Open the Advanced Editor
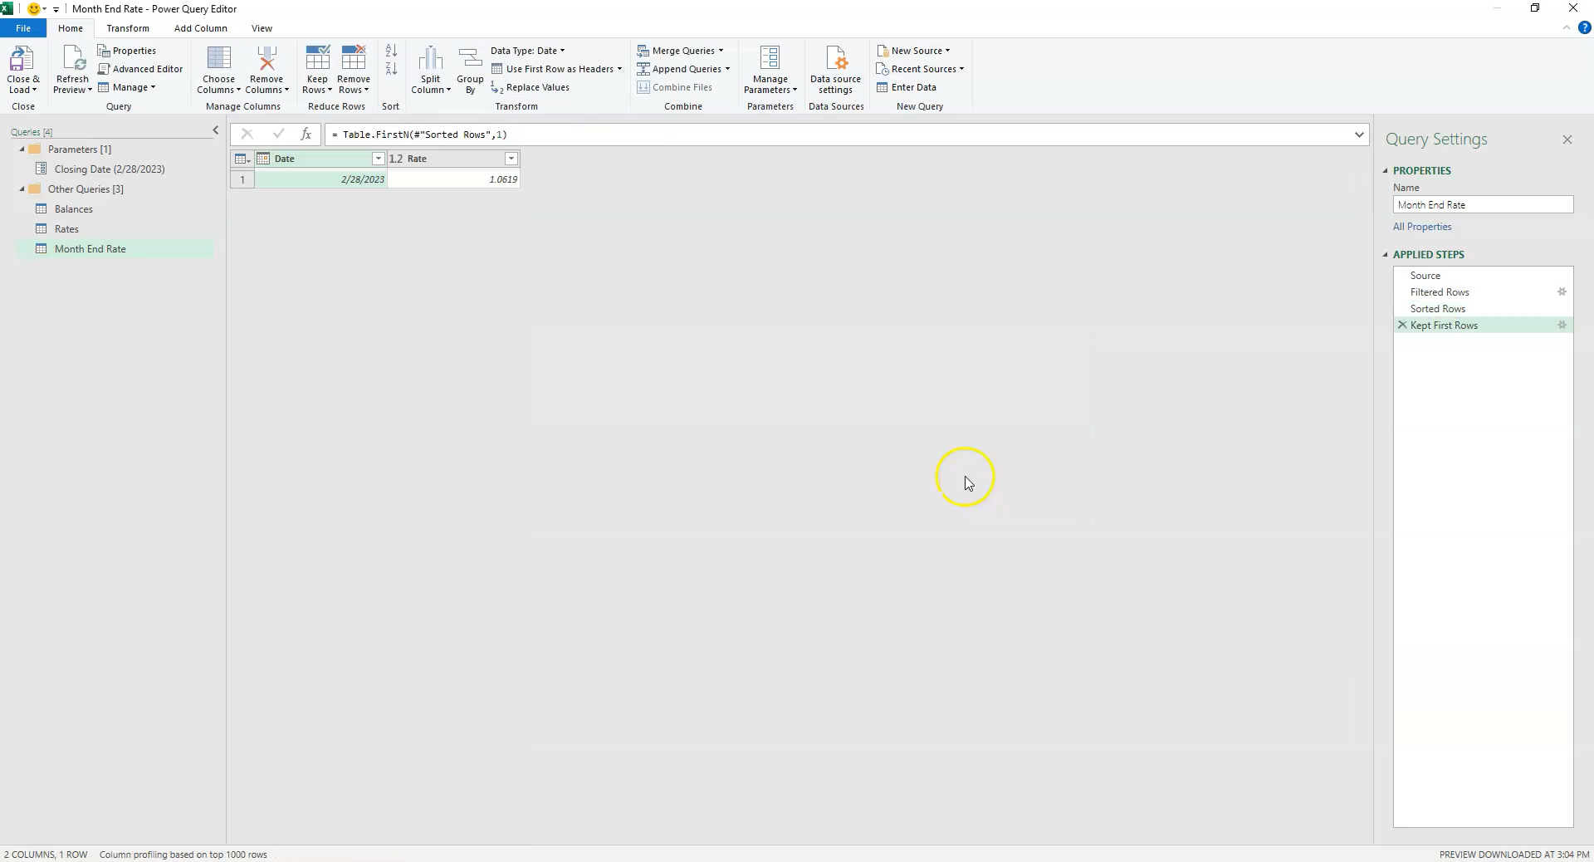Viewport: 1594px width, 862px height. [141, 68]
